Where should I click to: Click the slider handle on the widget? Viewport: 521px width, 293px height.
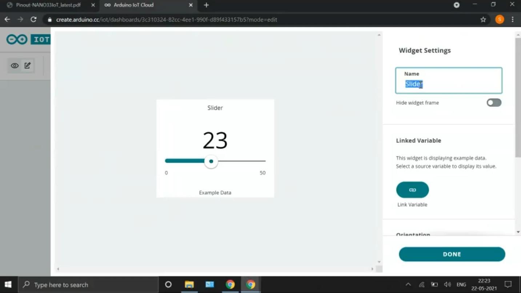click(211, 161)
